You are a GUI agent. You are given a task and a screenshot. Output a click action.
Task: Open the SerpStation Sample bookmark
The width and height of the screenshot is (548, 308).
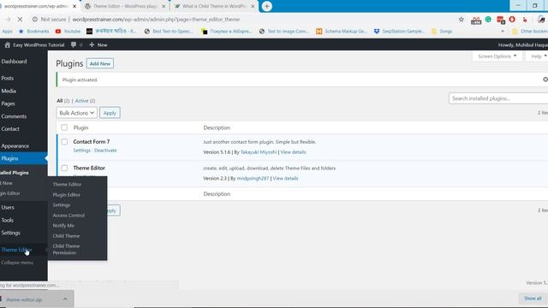pyautogui.click(x=399, y=32)
